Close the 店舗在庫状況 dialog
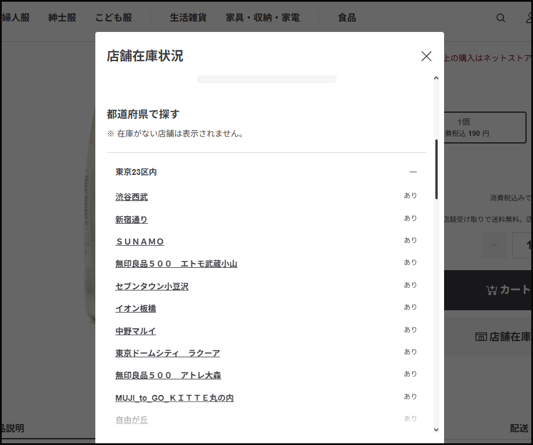This screenshot has width=533, height=445. click(x=426, y=56)
